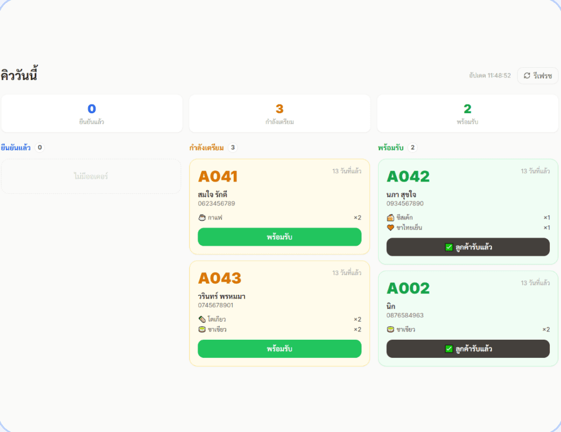Click the ×2 quantity of กาแฟ

[358, 218]
